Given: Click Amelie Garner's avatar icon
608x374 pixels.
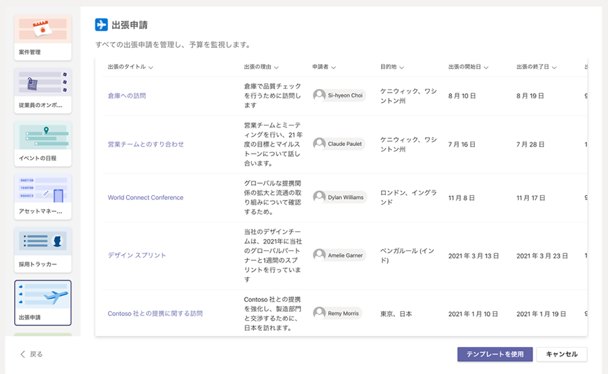Looking at the screenshot, I should coord(320,255).
